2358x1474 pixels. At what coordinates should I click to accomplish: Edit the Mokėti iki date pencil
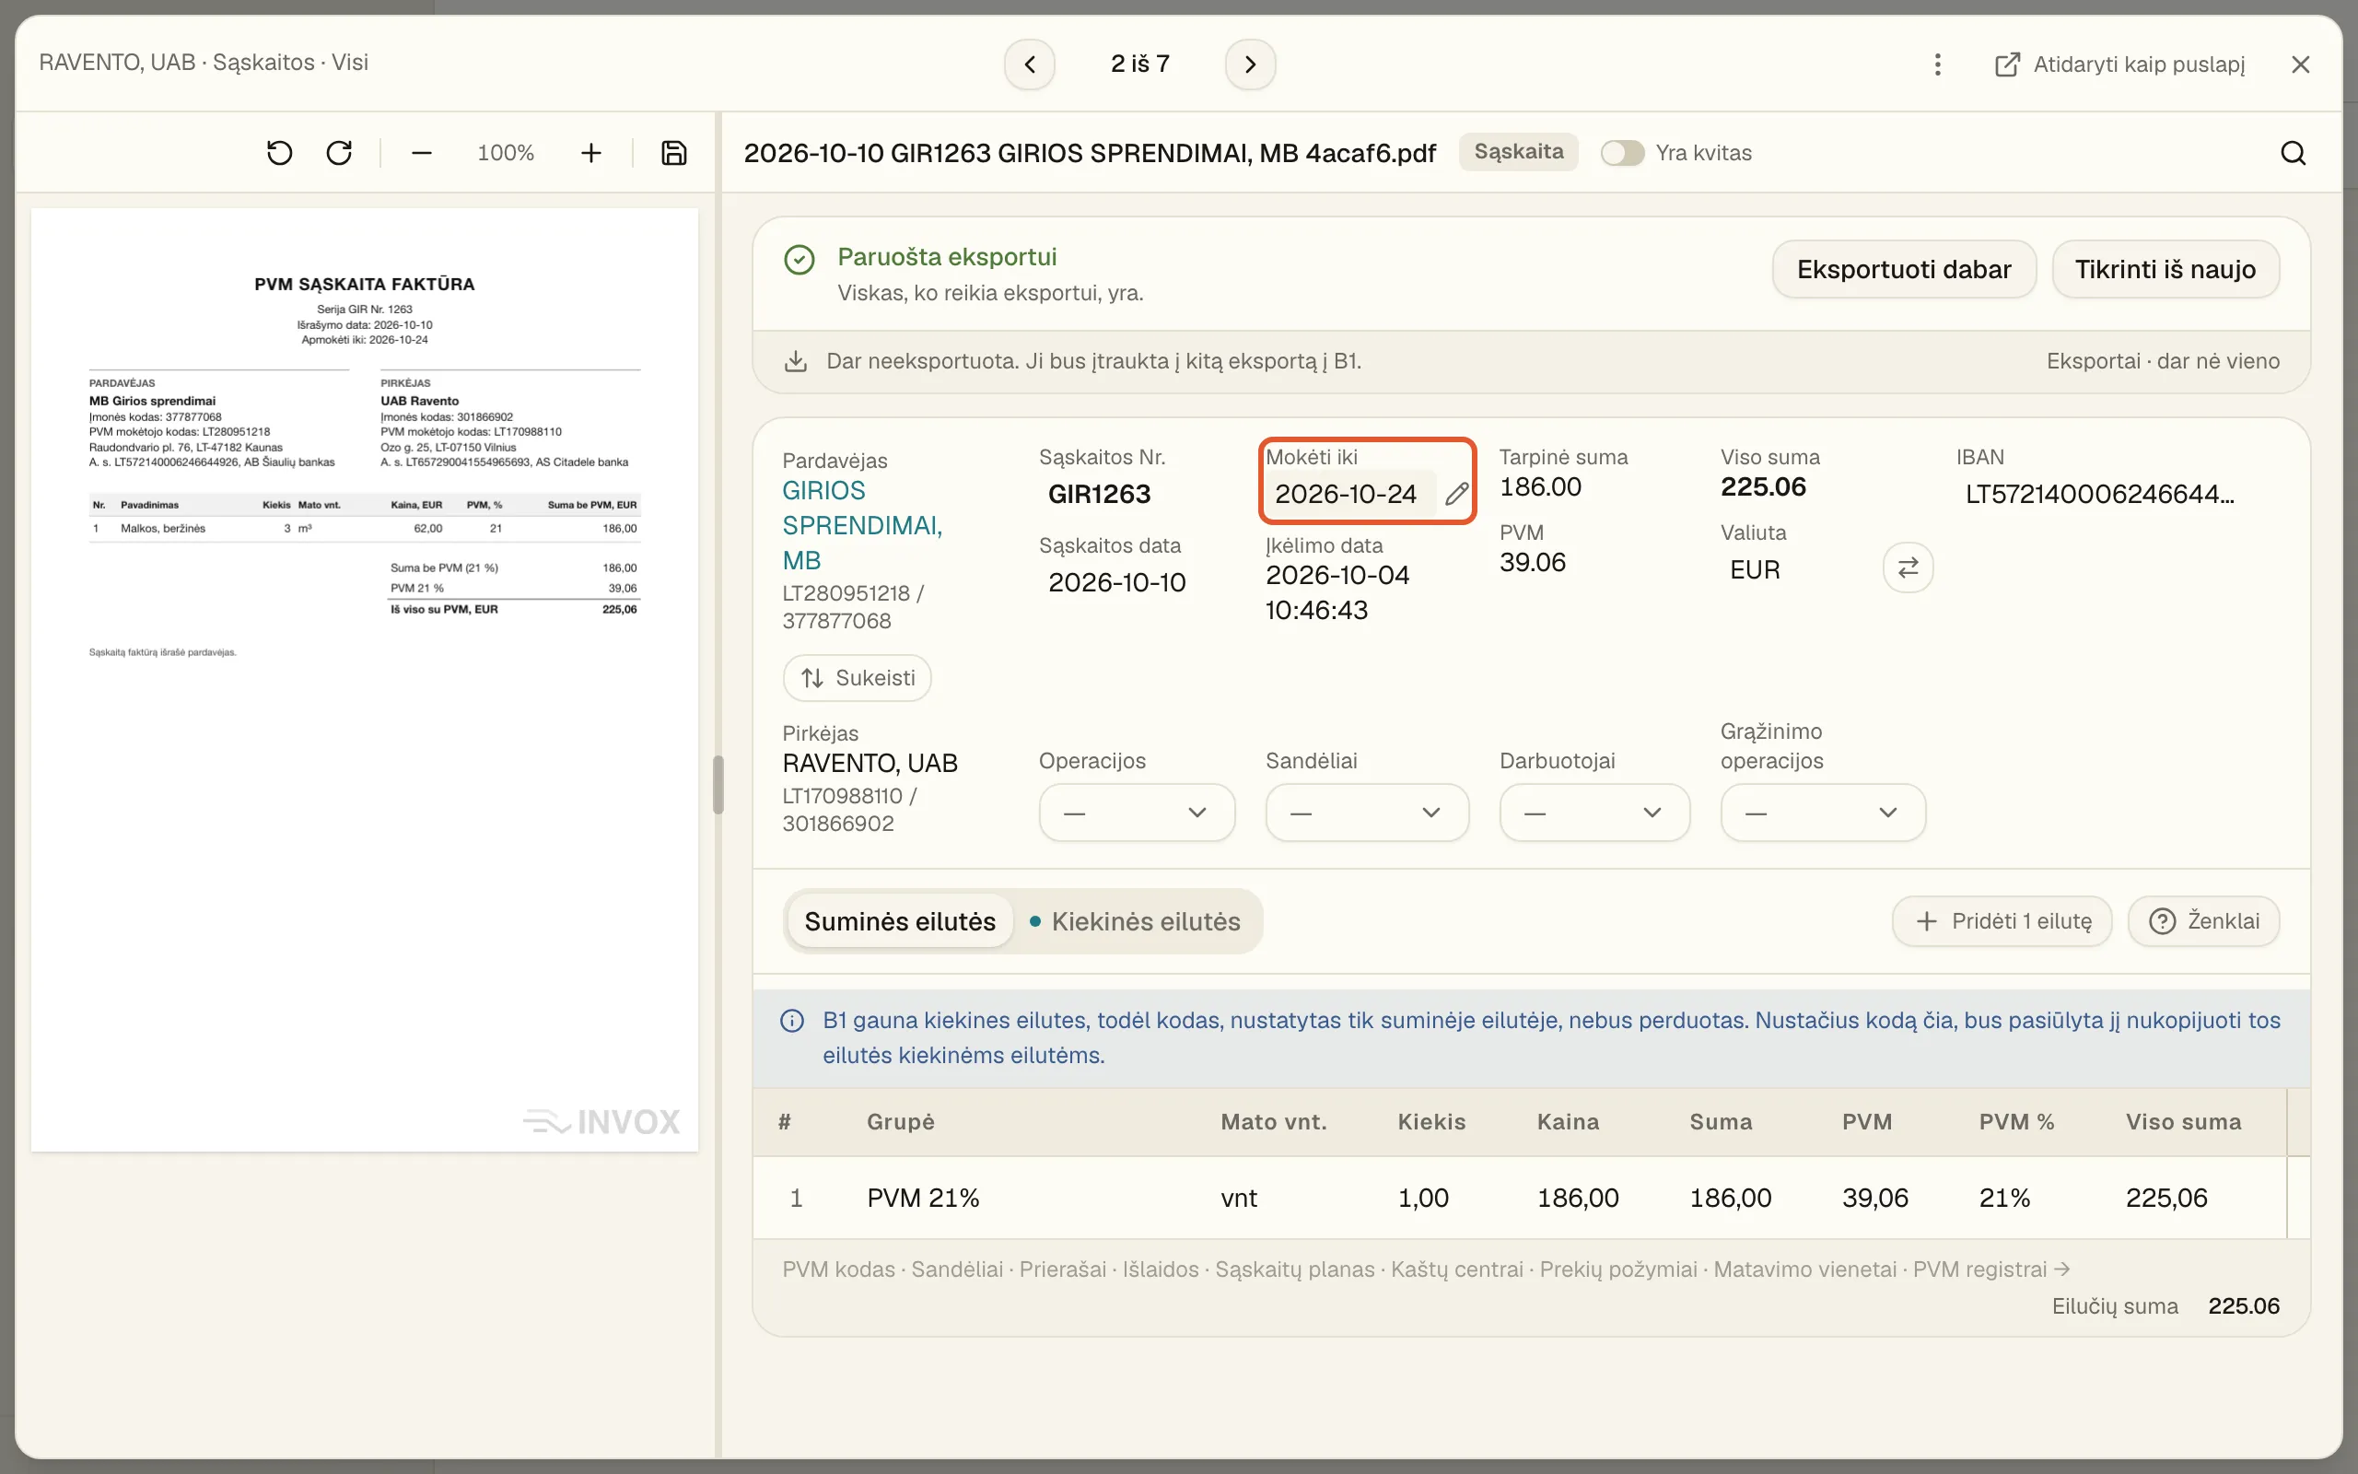(x=1455, y=495)
